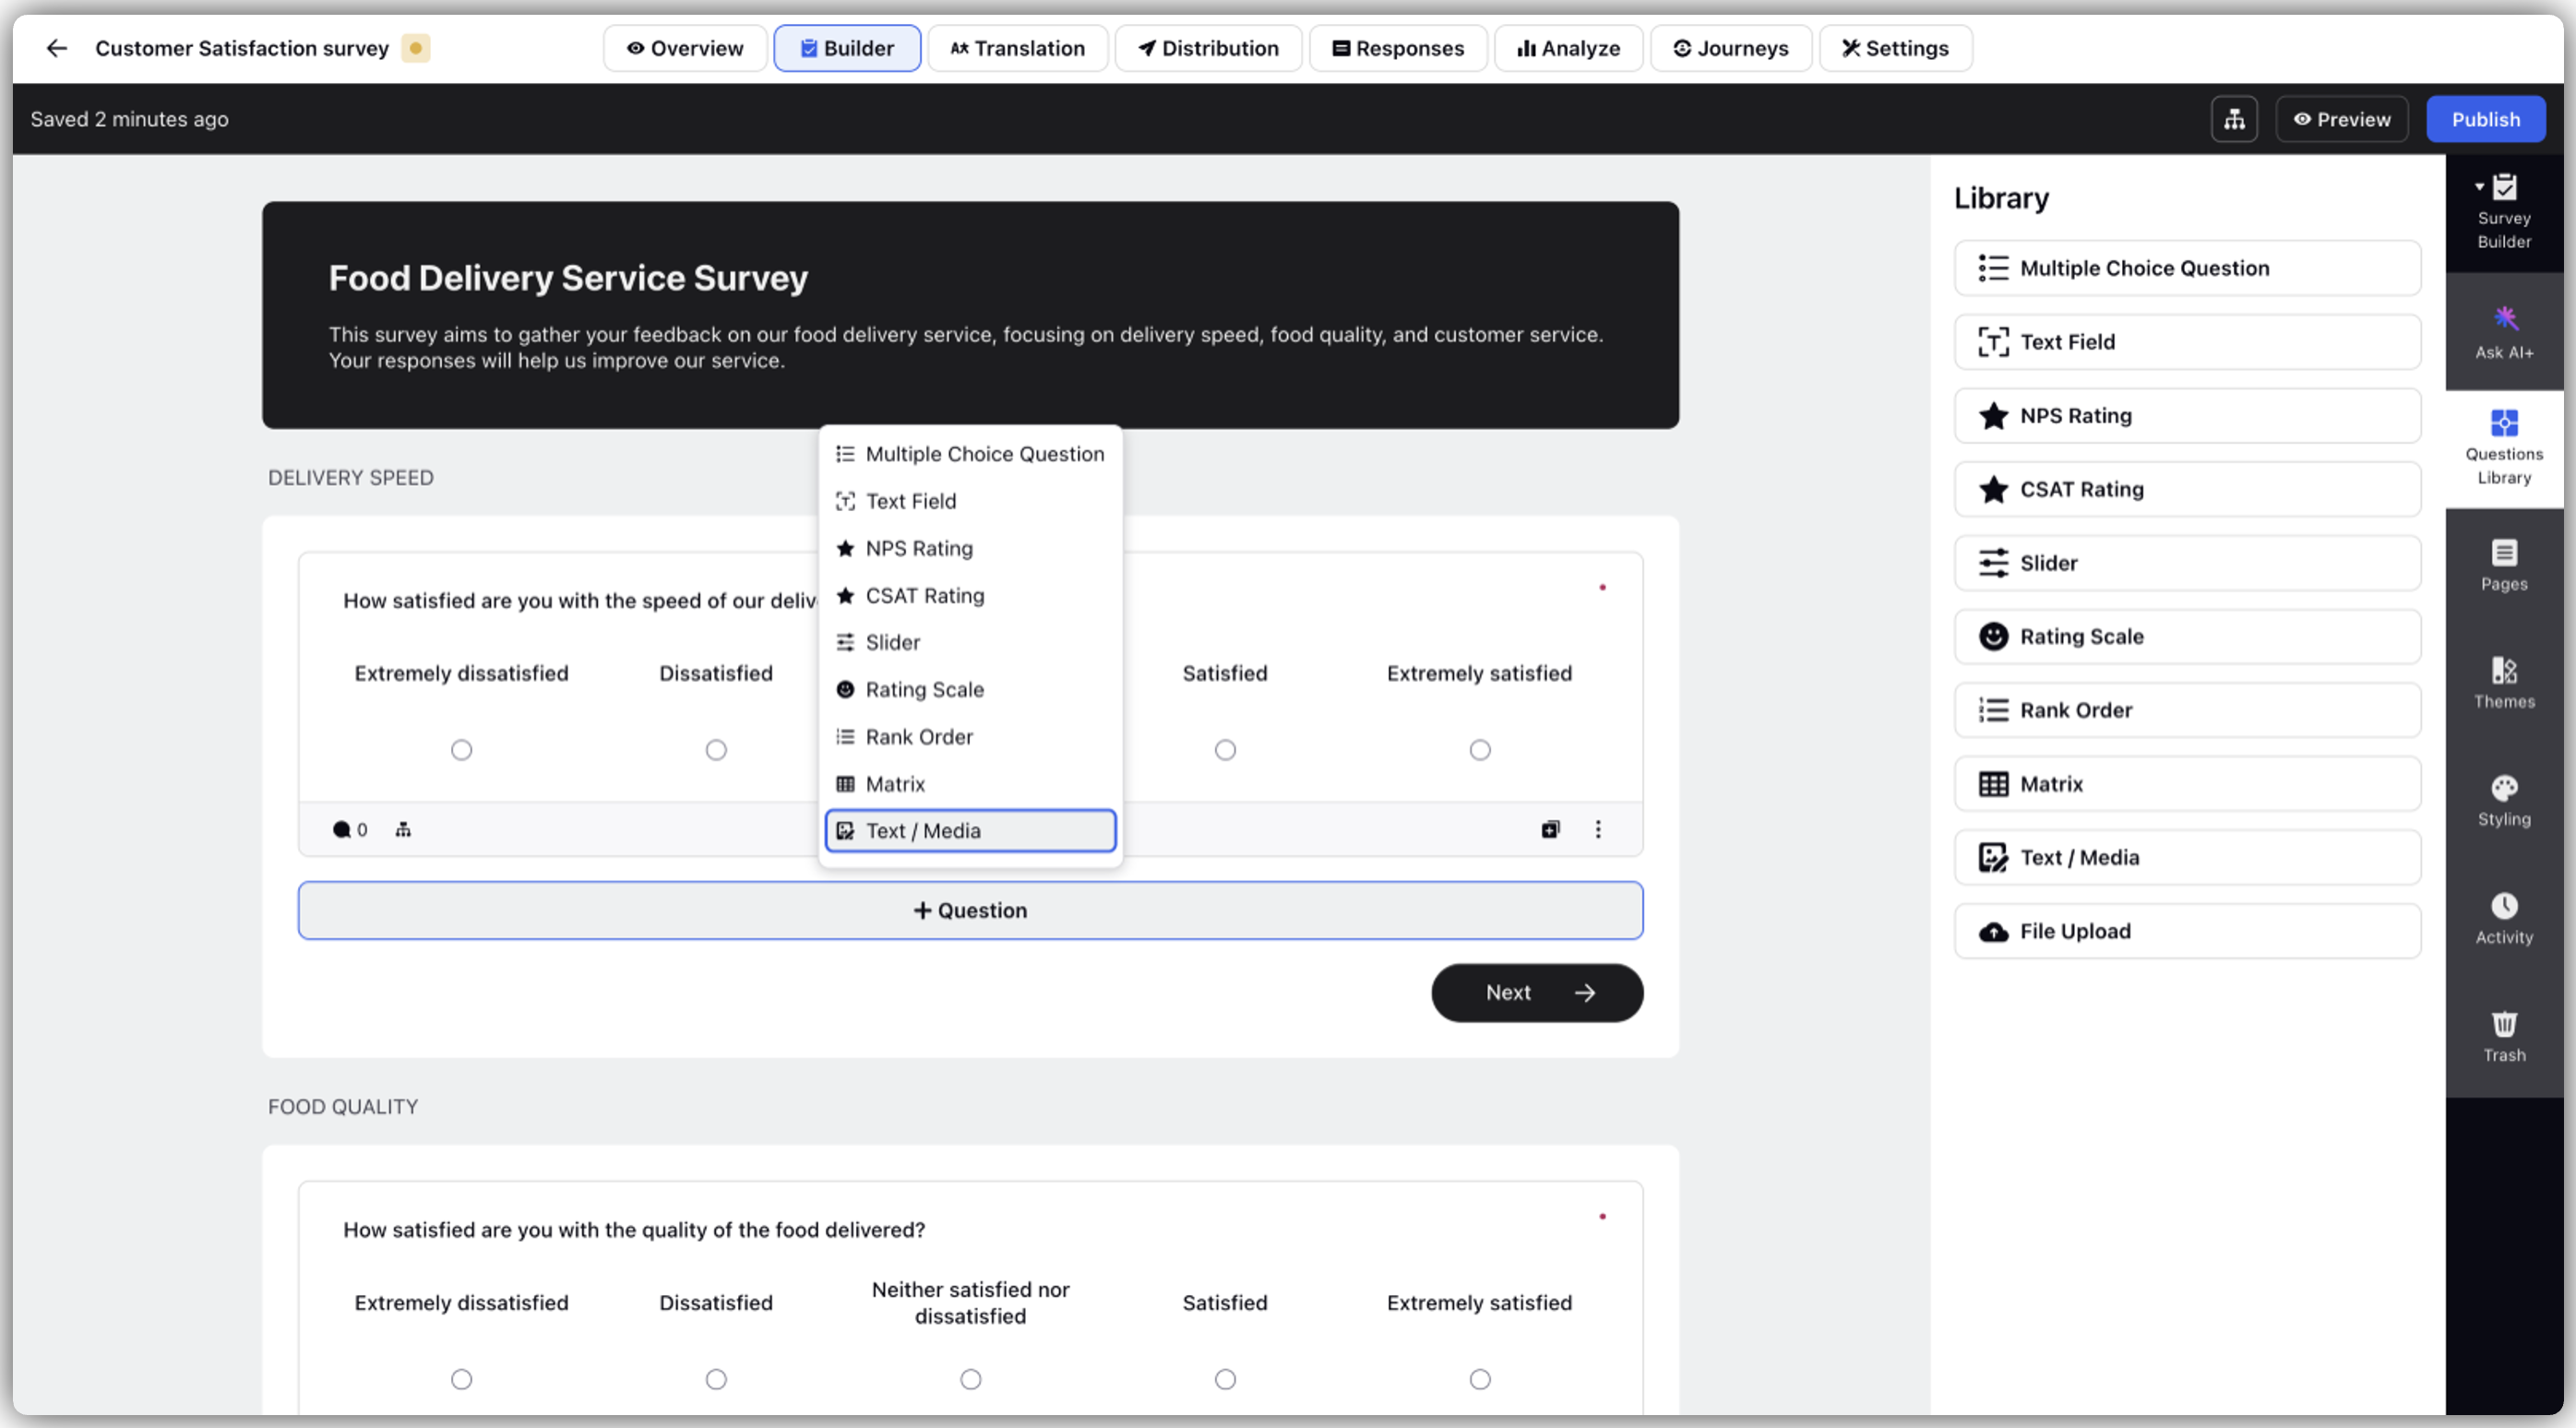Choose Matrix in popup menu
The height and width of the screenshot is (1428, 2576).
pyautogui.click(x=970, y=784)
